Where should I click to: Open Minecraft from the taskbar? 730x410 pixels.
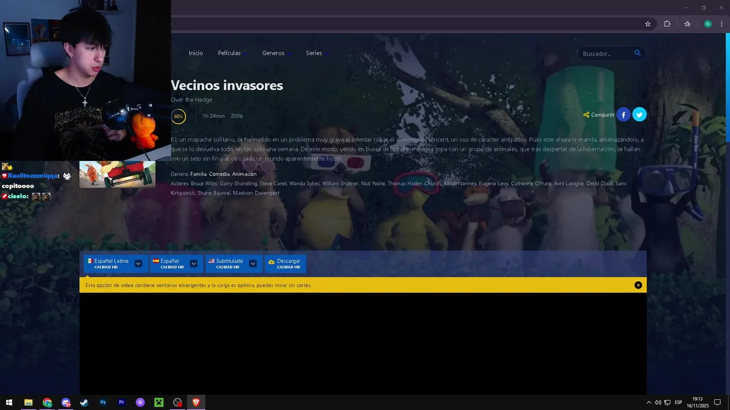click(159, 403)
